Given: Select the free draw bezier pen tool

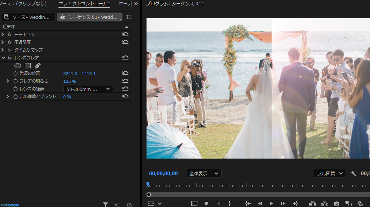Looking at the screenshot, I should 37,65.
